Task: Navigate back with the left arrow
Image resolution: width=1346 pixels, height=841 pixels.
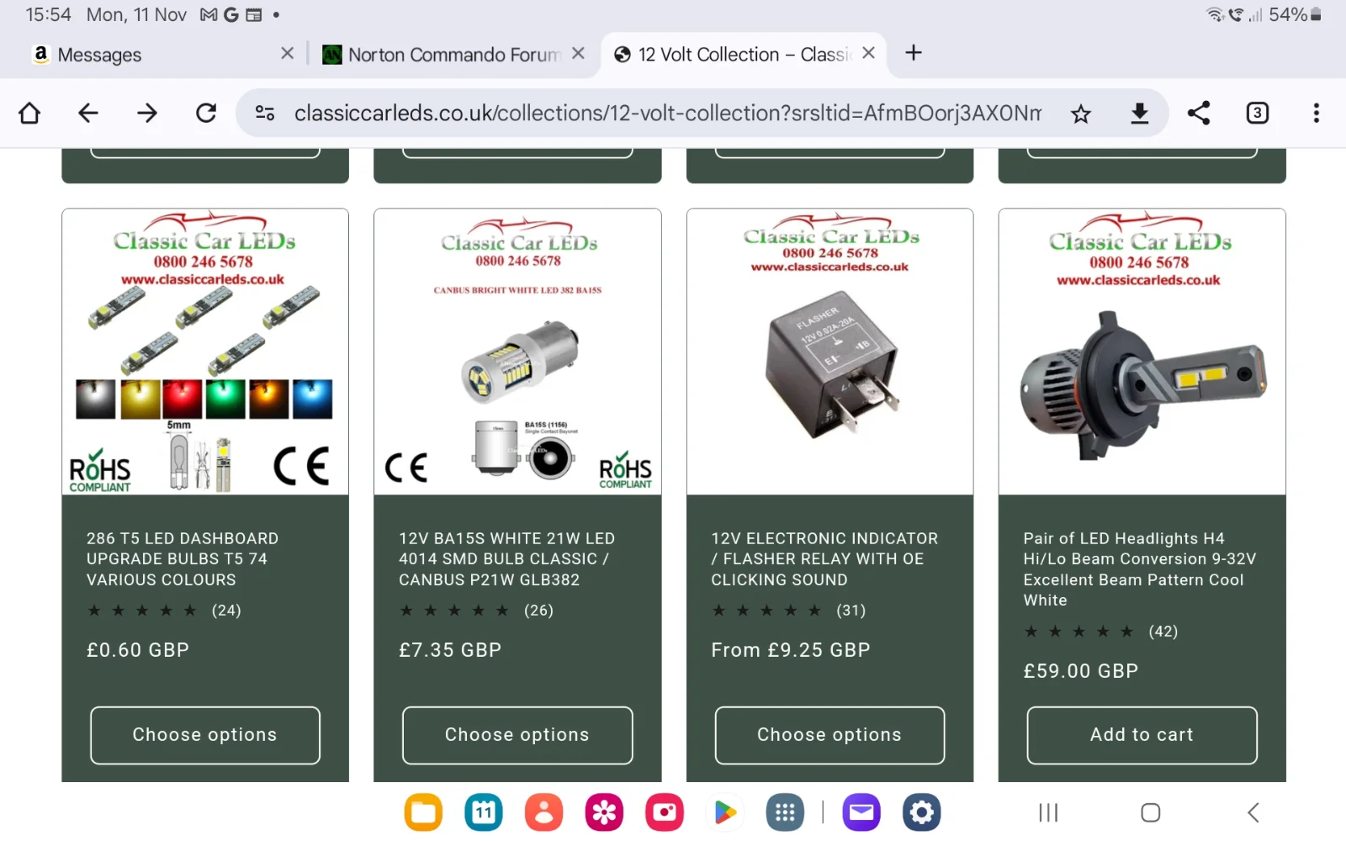Action: [x=88, y=113]
